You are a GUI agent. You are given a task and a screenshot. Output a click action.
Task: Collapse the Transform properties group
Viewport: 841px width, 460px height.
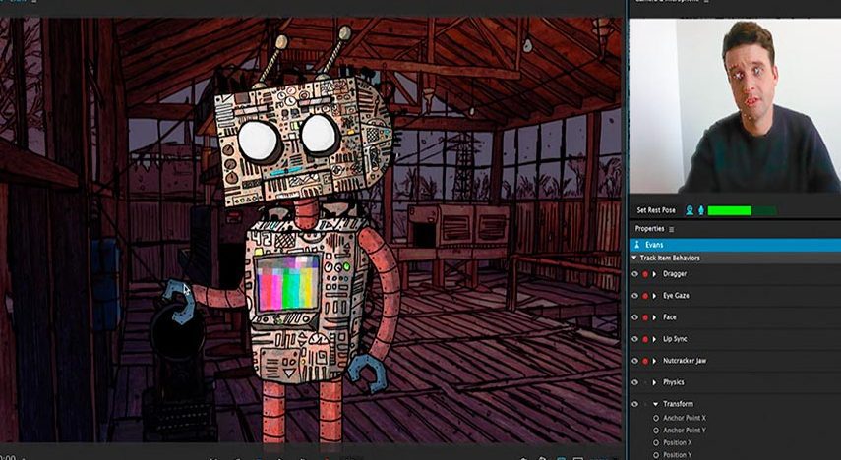click(655, 404)
